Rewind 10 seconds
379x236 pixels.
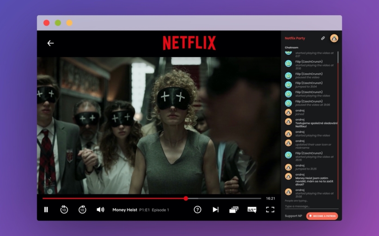pyautogui.click(x=64, y=210)
